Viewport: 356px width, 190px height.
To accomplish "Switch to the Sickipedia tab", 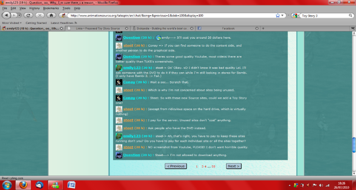I will (x=162, y=28).
